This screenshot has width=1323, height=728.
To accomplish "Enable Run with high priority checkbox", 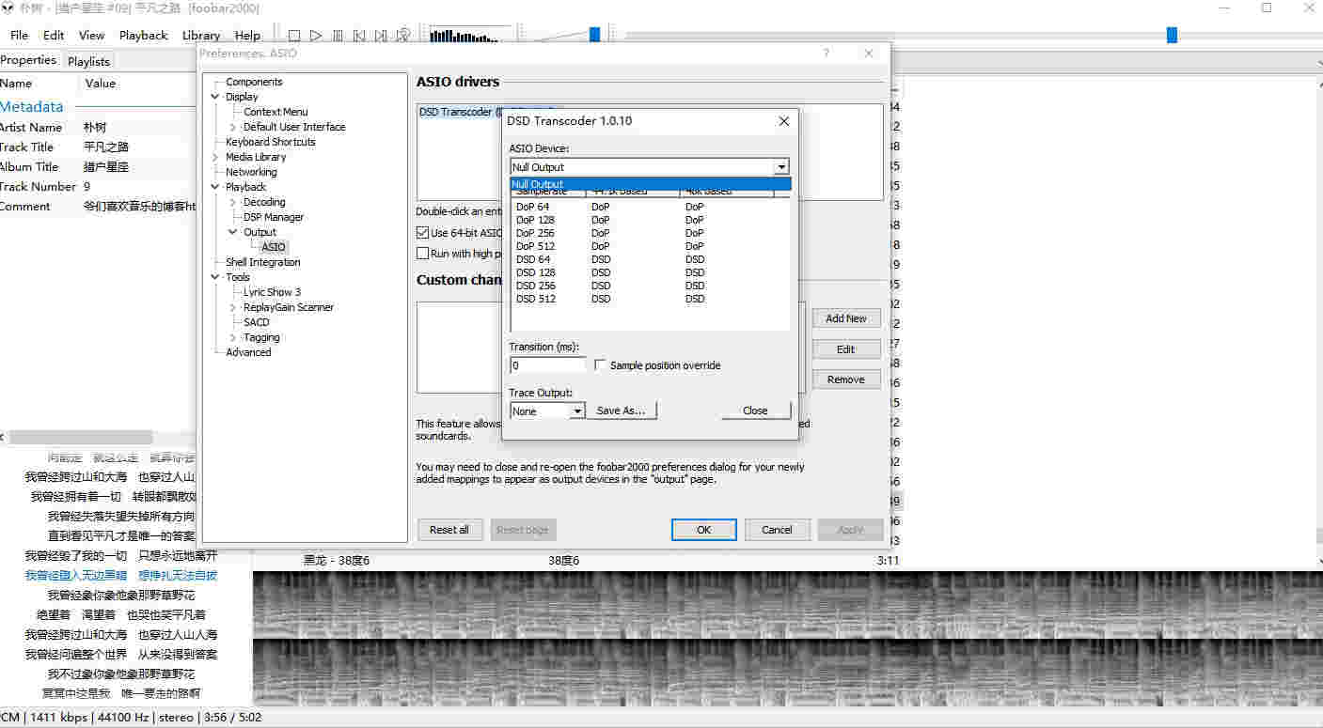I will pos(423,254).
